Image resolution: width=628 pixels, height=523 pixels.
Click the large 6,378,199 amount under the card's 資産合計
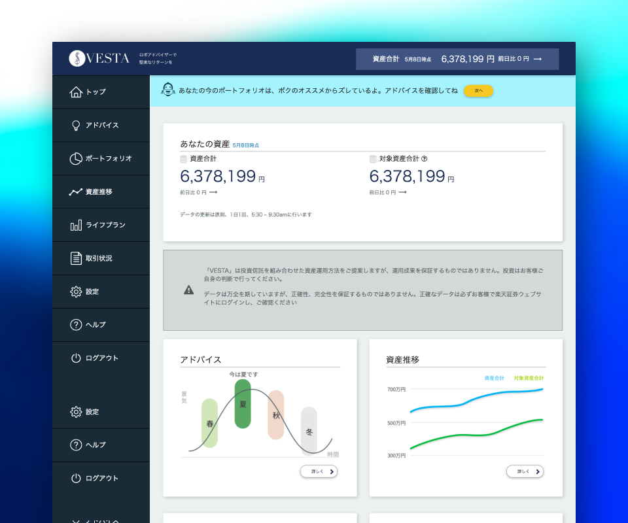(218, 176)
